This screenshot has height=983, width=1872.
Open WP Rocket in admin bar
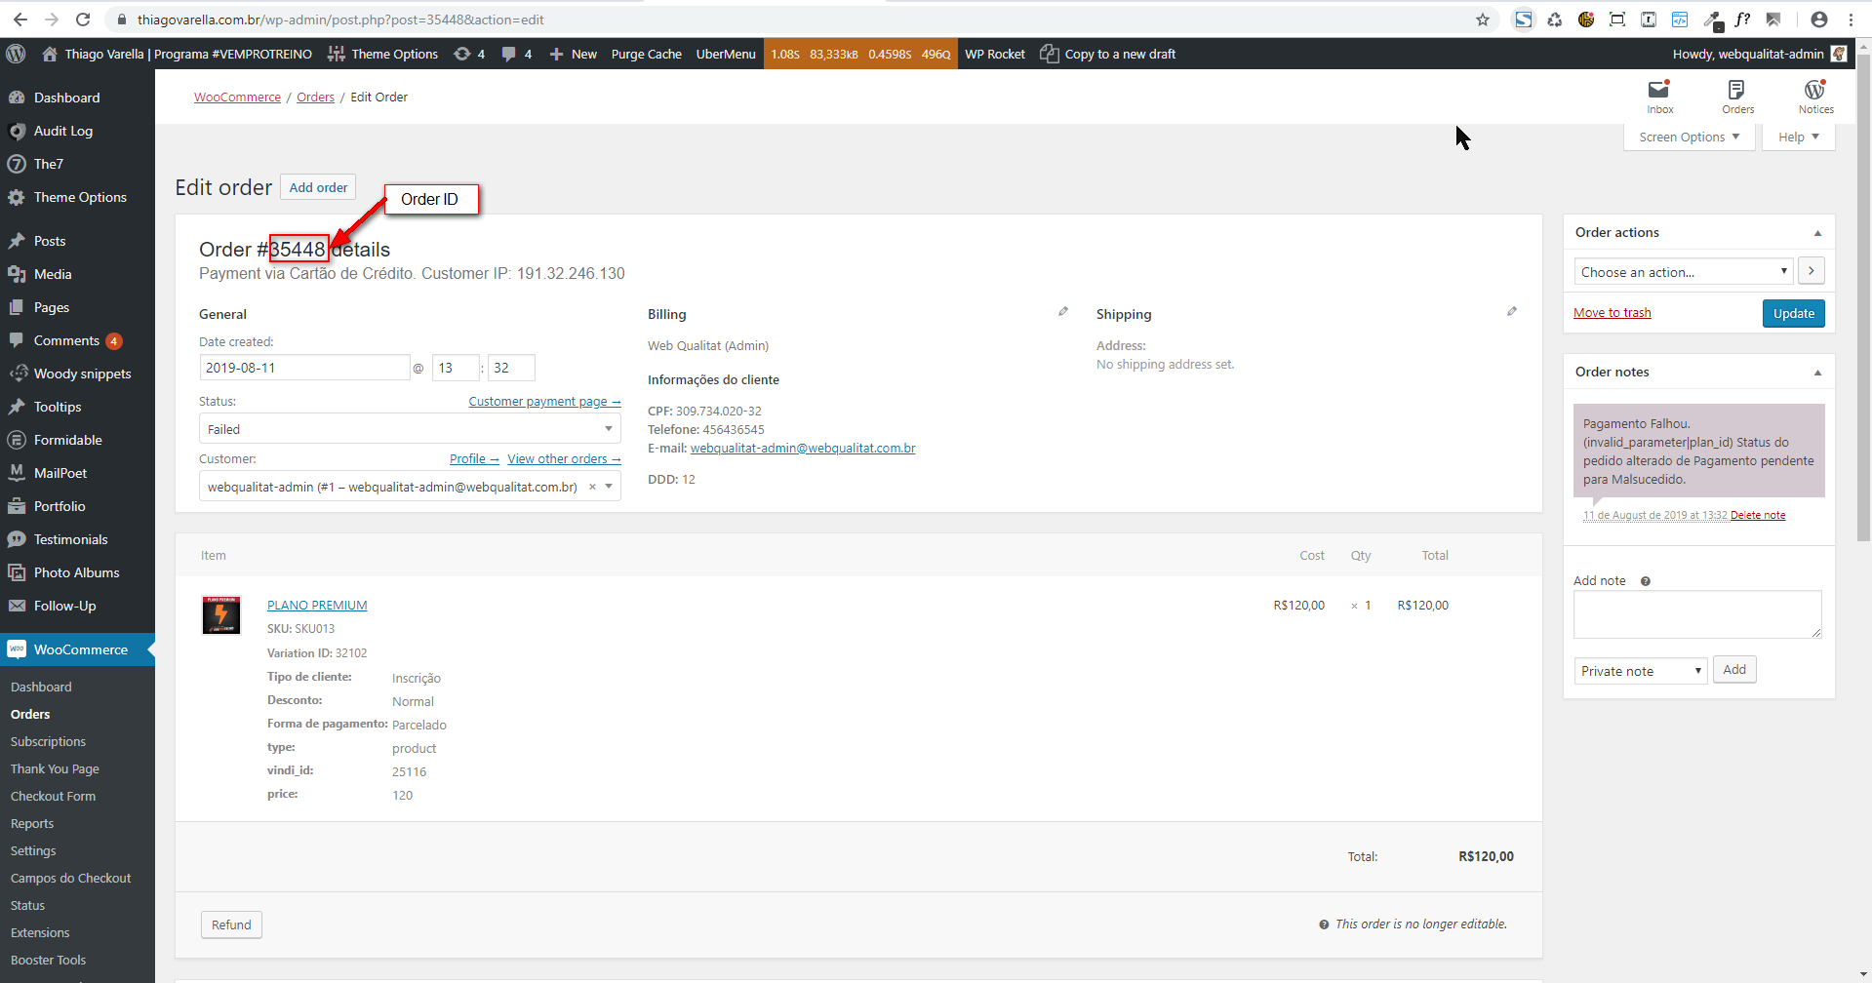(995, 54)
